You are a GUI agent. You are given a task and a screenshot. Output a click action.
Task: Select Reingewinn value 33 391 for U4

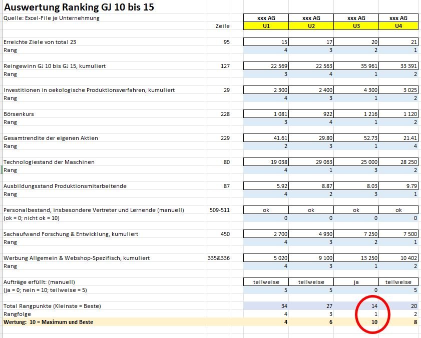[398, 65]
